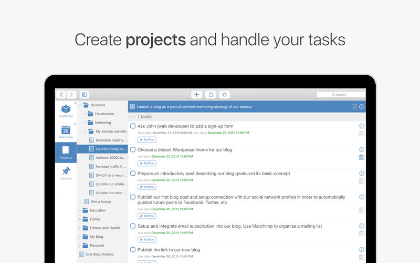Click the share button in toolbar
Viewport: 420px width, 263px height.
211,95
